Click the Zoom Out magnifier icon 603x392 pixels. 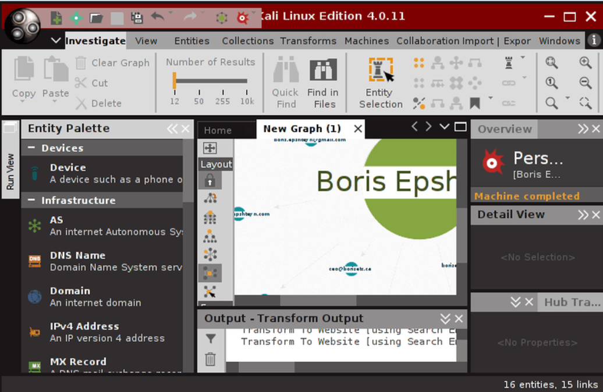pos(586,82)
